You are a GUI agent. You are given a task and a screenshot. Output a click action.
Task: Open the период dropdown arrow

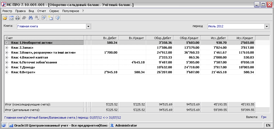(x=266, y=27)
